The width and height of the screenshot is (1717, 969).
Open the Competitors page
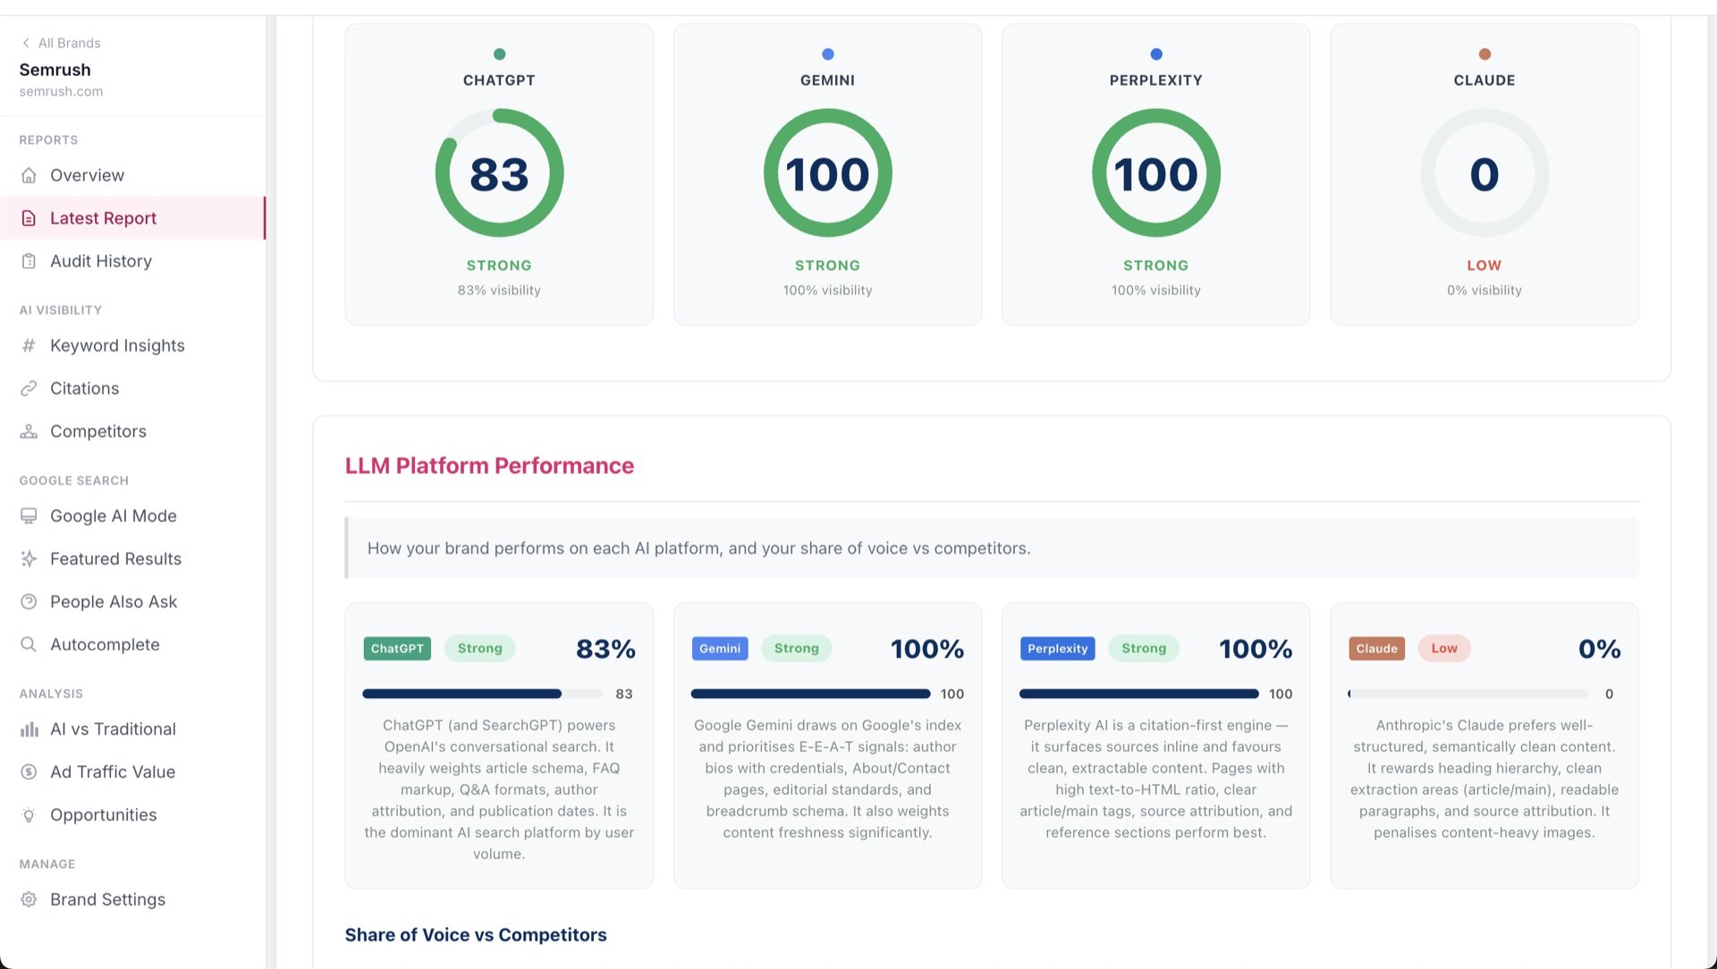132,432
